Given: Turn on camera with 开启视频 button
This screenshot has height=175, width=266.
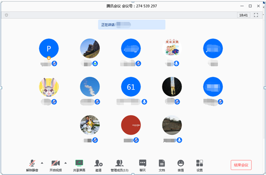Looking at the screenshot, I should 55,163.
